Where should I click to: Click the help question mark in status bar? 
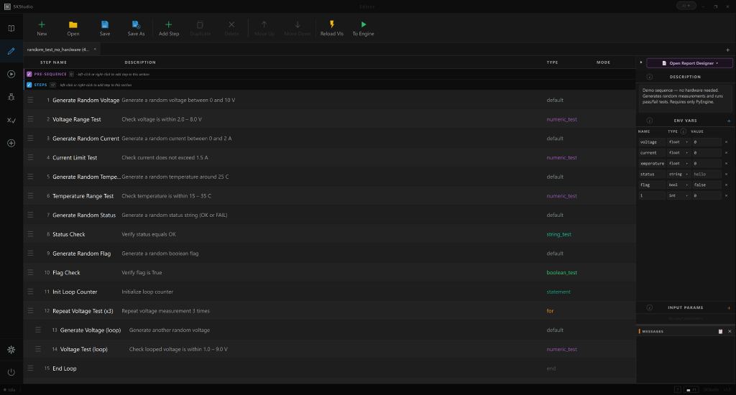tap(677, 389)
